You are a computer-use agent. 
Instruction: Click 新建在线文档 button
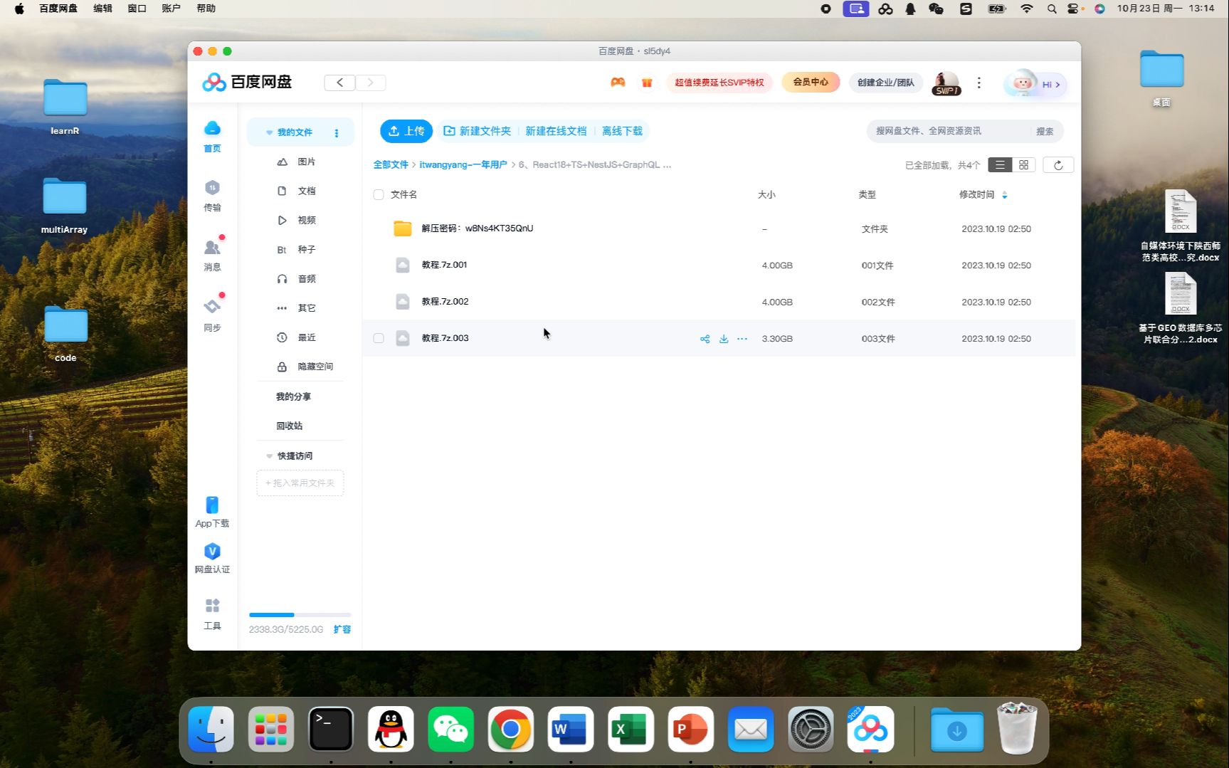[556, 132]
